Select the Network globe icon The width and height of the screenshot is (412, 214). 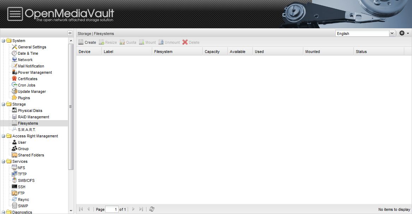point(14,59)
